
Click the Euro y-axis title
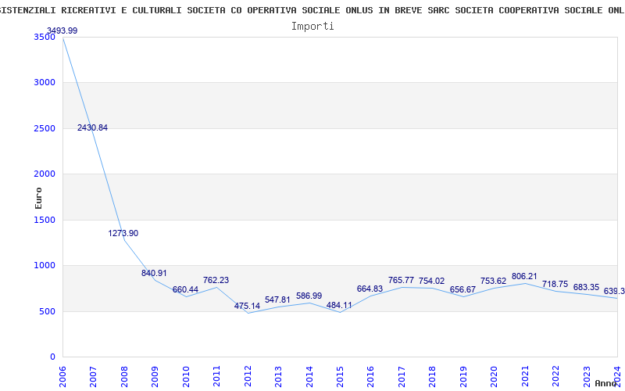[x=38, y=198]
